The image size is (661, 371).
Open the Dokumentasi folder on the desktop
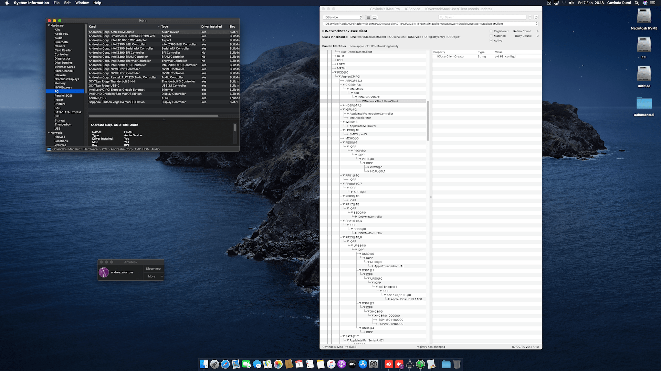coord(644,103)
